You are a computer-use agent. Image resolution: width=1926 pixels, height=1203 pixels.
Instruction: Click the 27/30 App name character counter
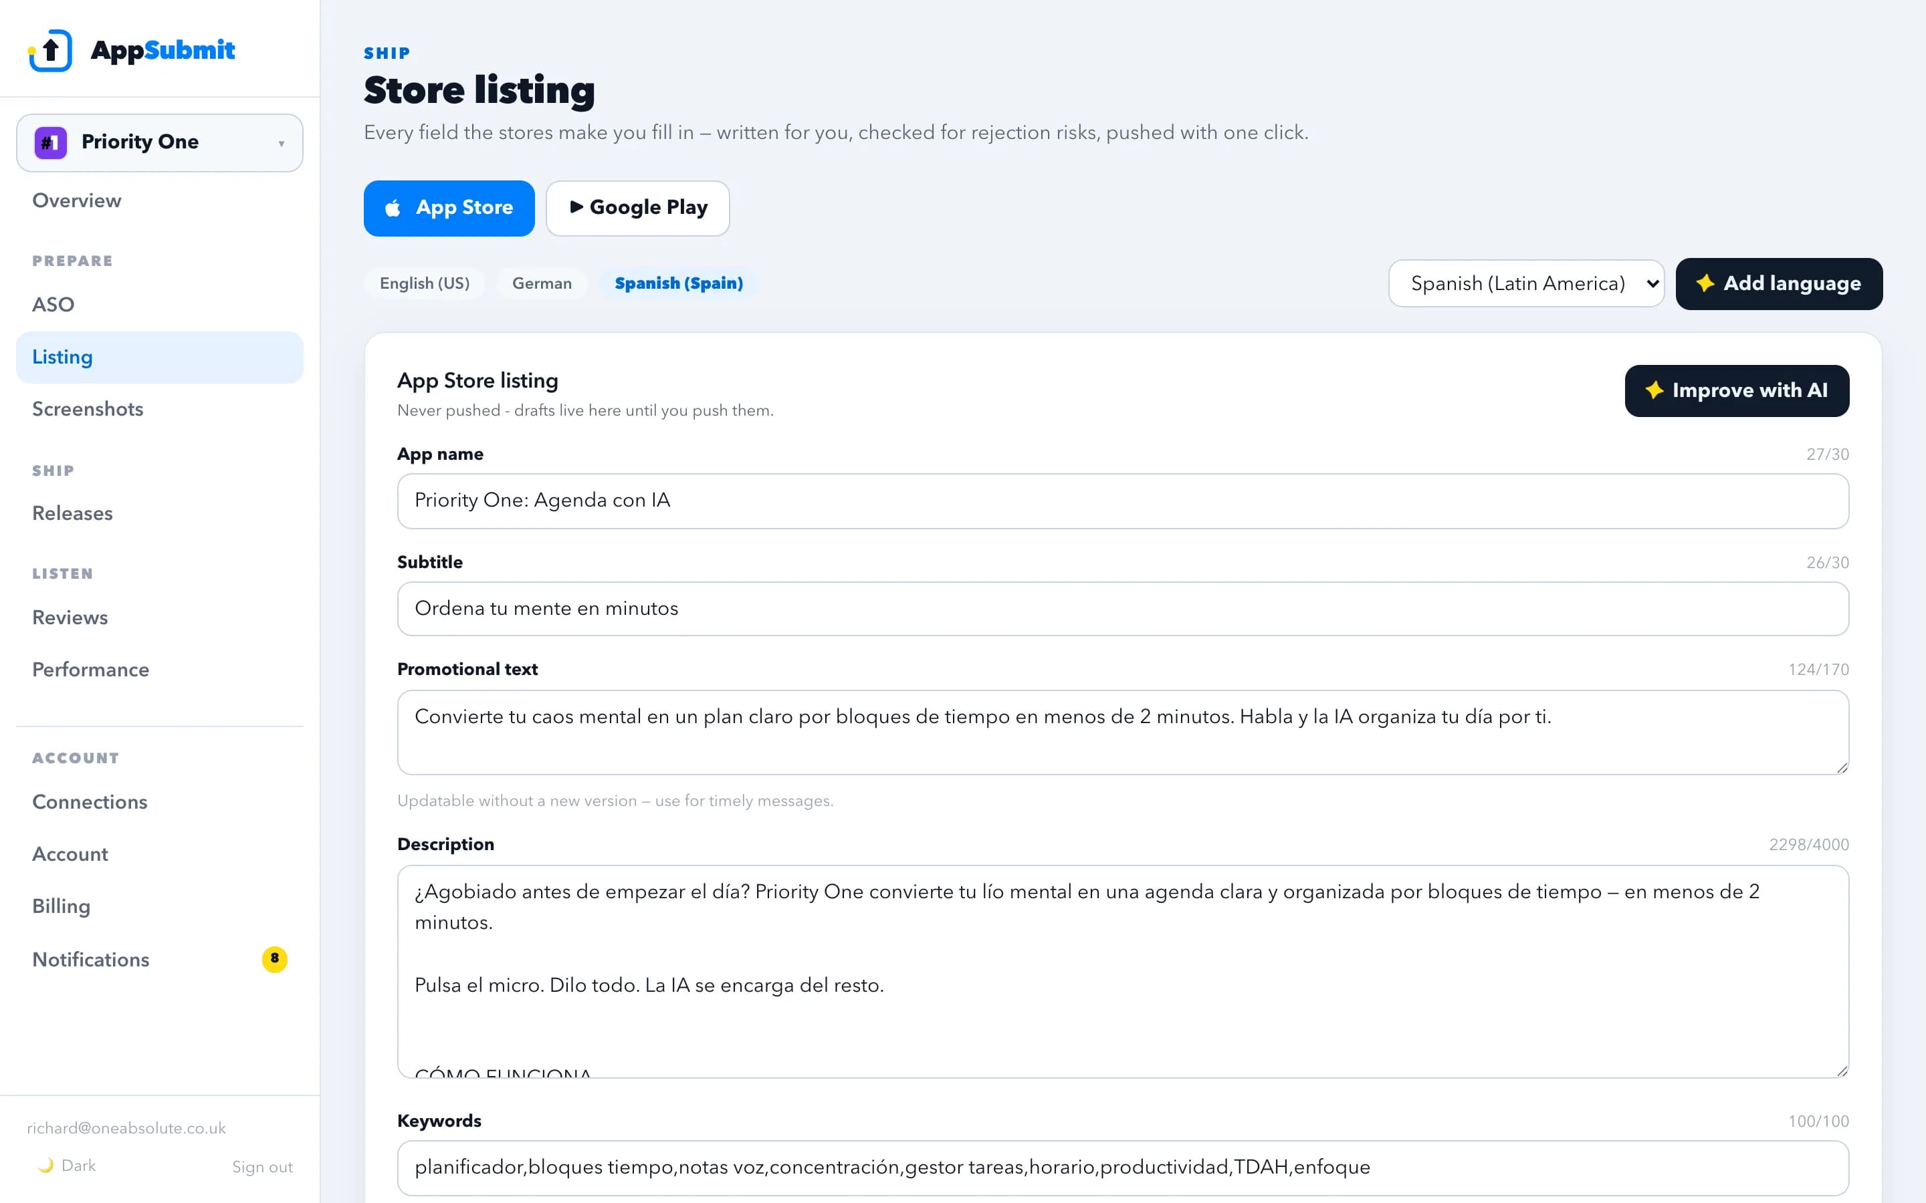coord(1827,454)
